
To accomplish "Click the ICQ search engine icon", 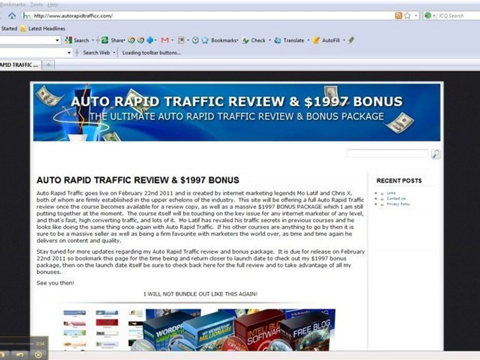I will [428, 15].
